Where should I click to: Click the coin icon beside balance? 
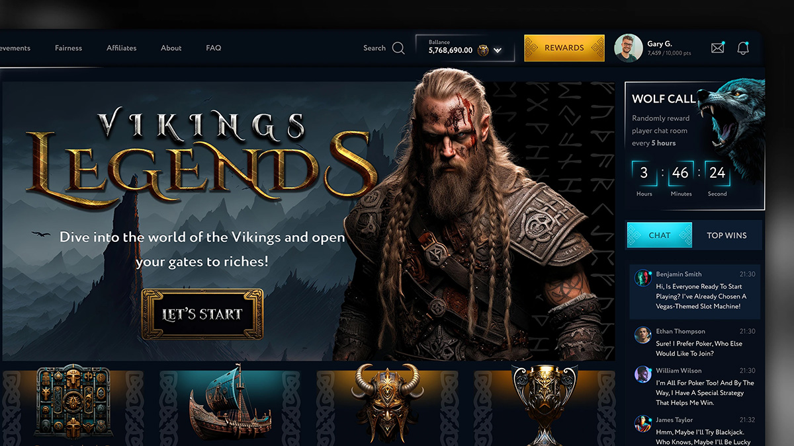tap(483, 50)
